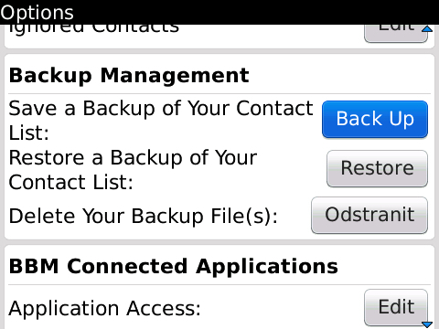Click the gray gap above BBM Connected Applications panel
This screenshot has height=329, width=439.
coord(219,242)
